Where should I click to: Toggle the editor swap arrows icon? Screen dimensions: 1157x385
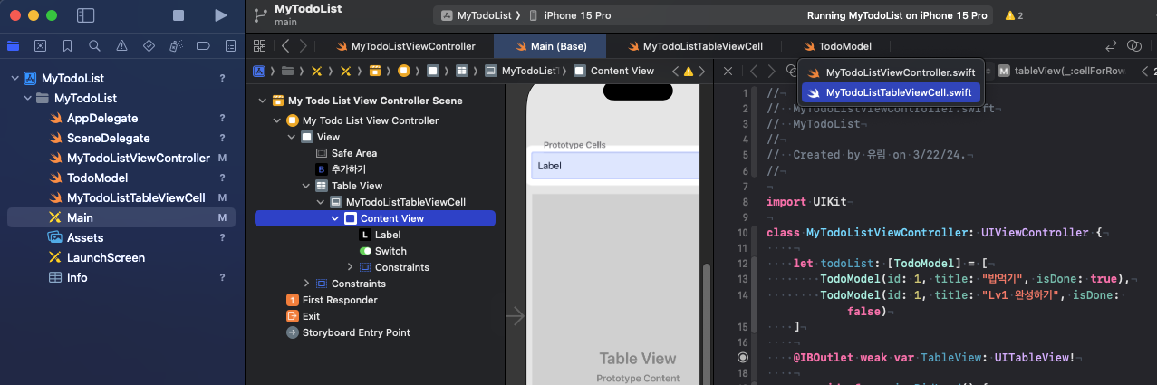pos(1112,46)
